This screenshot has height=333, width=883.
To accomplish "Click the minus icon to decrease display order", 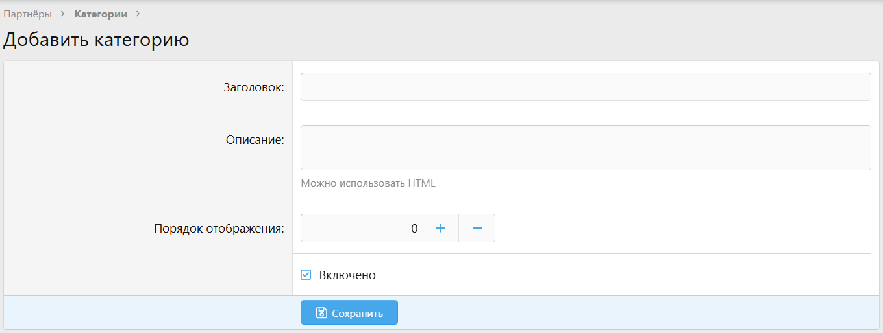I will (x=477, y=228).
